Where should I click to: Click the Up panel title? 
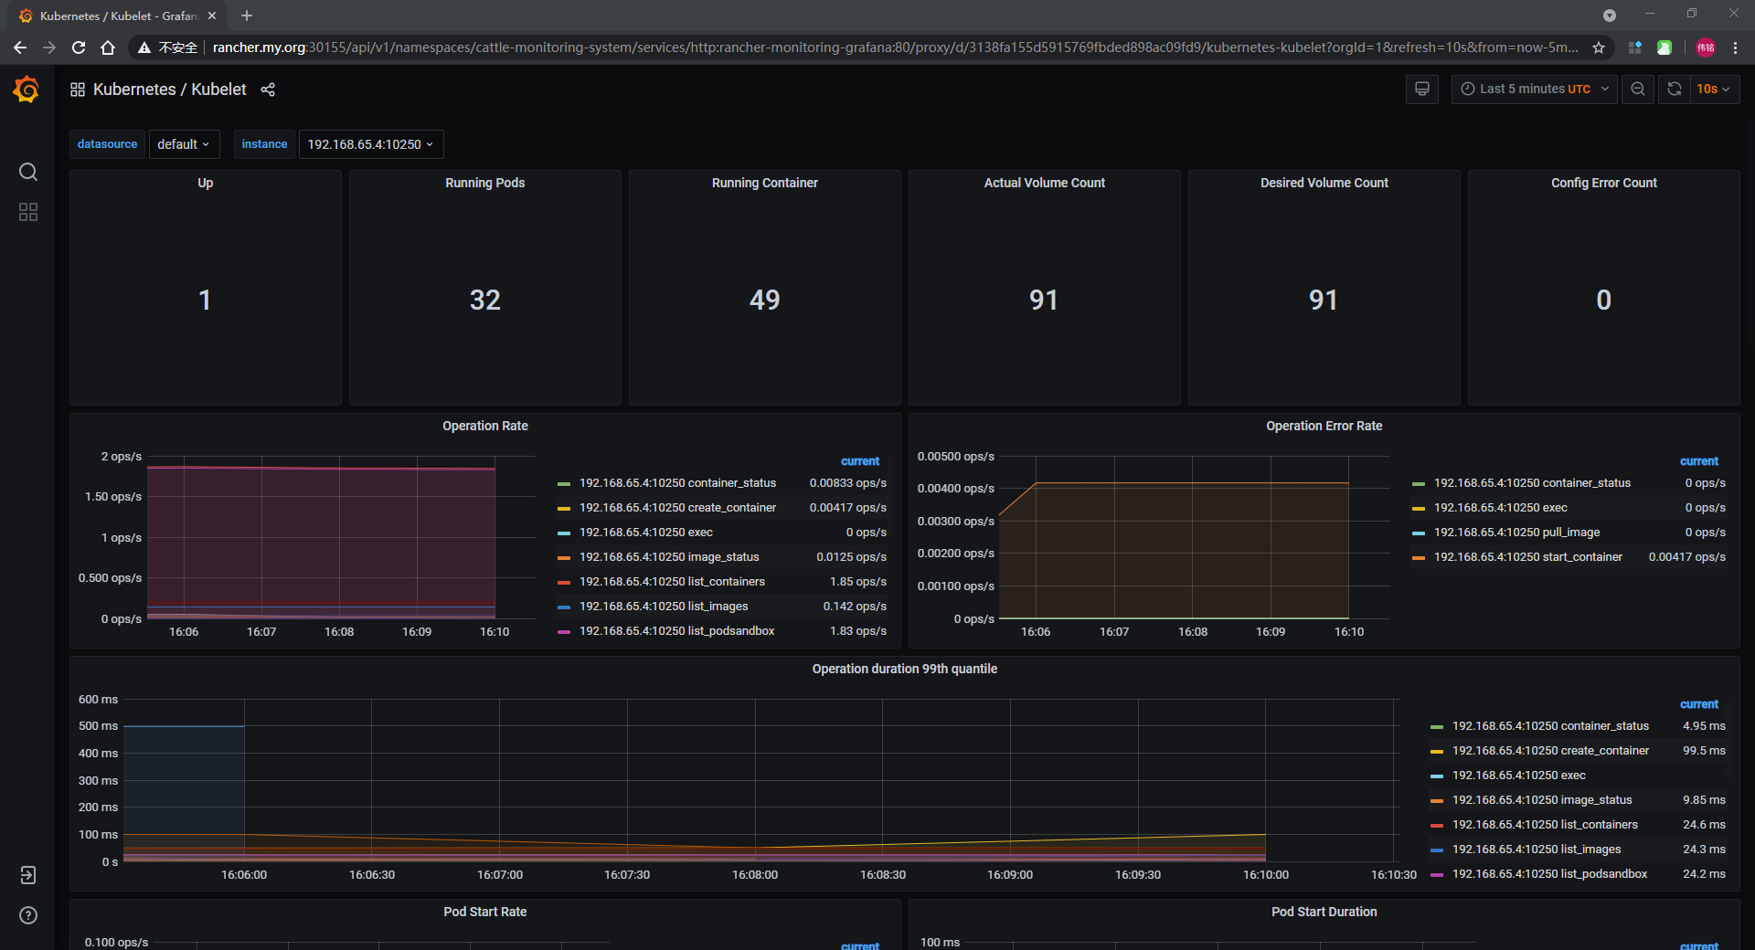click(x=206, y=183)
